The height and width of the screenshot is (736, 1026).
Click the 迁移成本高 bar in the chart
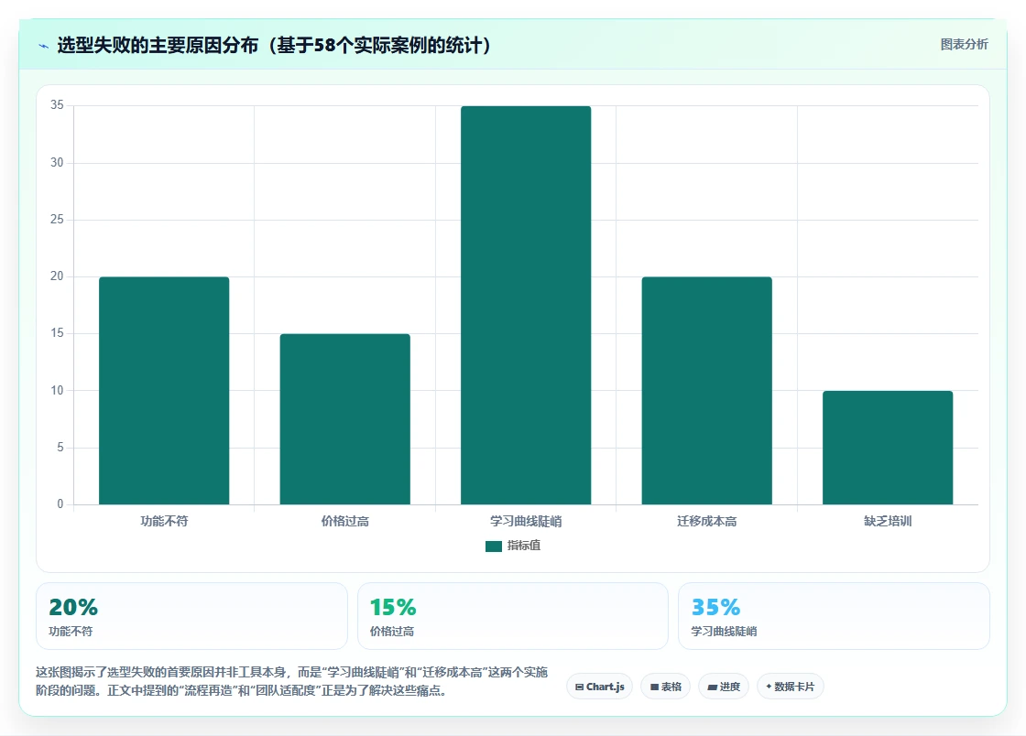[x=706, y=390]
